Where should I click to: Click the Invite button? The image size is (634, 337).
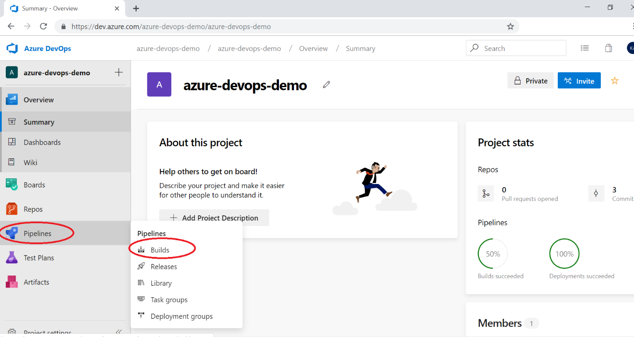coord(579,81)
